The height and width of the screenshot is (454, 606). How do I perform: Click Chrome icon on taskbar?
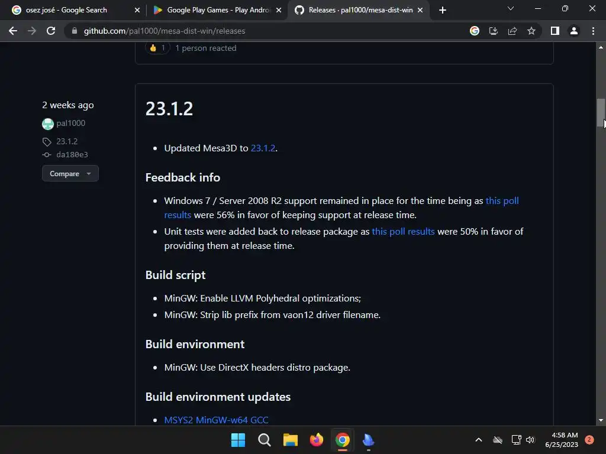343,440
